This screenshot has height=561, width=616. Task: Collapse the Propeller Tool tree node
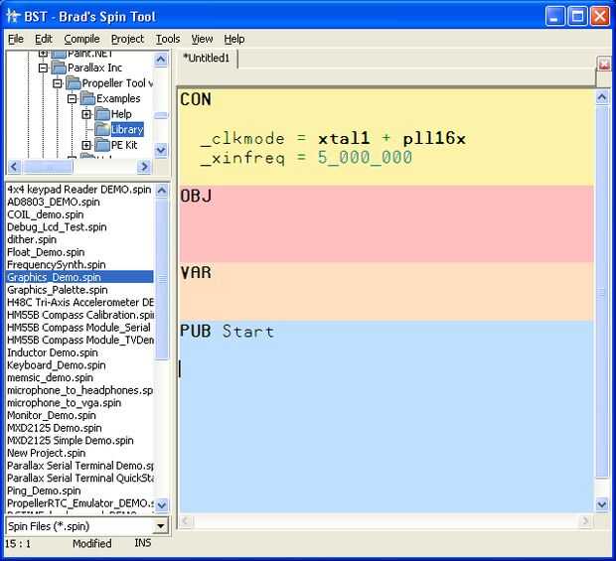coord(58,83)
